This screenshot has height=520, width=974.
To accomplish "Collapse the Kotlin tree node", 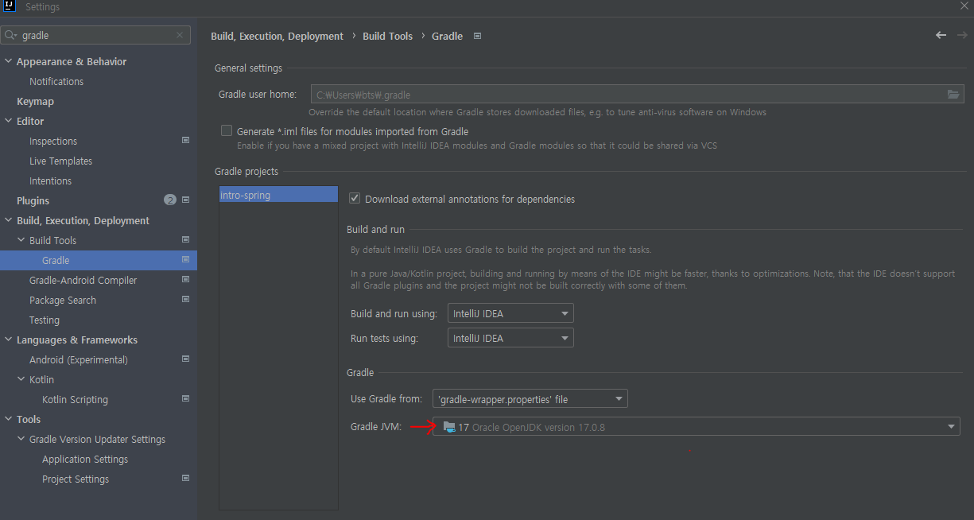I will [21, 379].
